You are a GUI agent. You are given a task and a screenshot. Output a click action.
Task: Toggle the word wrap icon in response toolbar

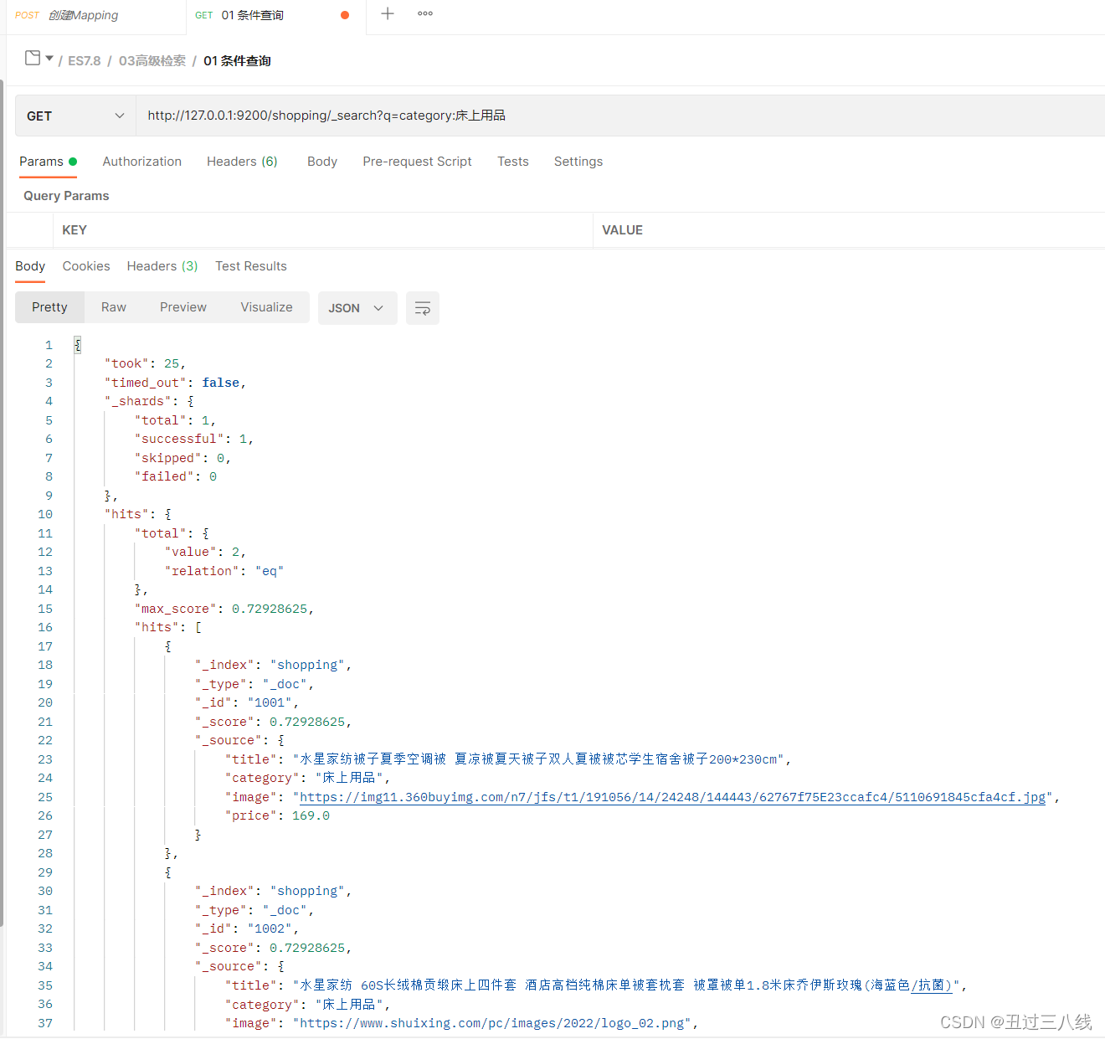[x=423, y=308]
